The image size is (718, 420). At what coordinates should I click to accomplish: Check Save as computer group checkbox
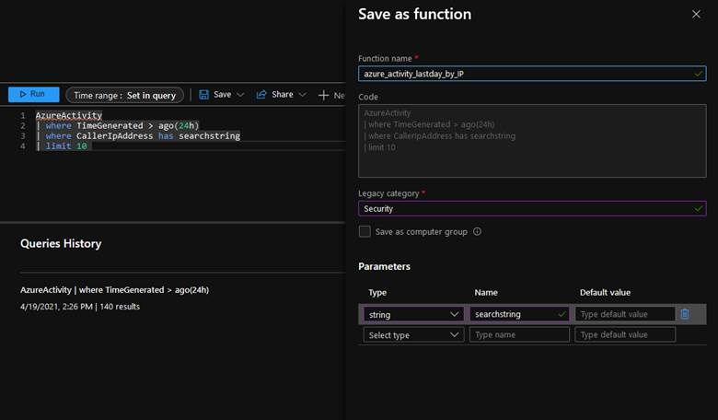[x=365, y=231]
